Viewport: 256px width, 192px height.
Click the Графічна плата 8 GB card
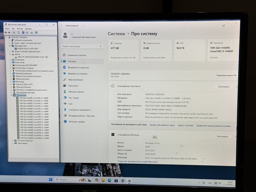(x=156, y=50)
